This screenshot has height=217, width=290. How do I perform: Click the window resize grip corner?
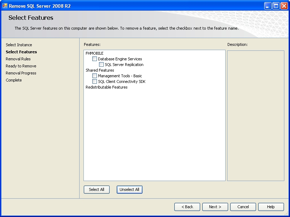287,214
